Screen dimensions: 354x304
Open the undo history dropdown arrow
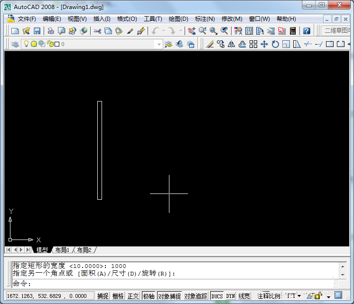pos(164,31)
